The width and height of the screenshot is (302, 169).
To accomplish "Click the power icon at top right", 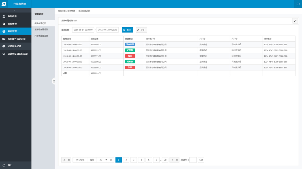I will [x=298, y=4].
